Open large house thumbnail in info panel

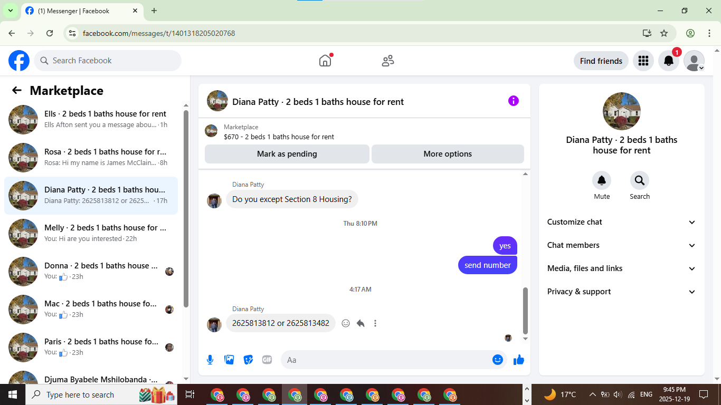pos(622,111)
